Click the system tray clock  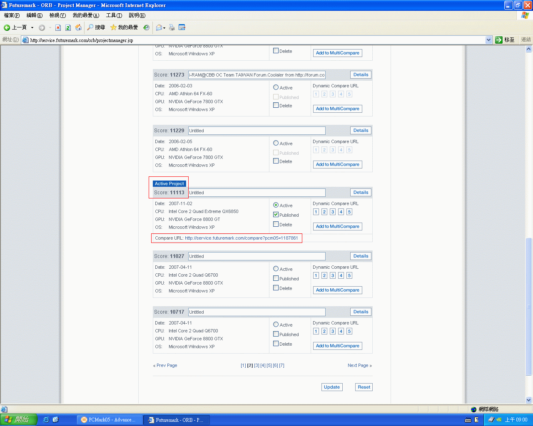click(516, 420)
